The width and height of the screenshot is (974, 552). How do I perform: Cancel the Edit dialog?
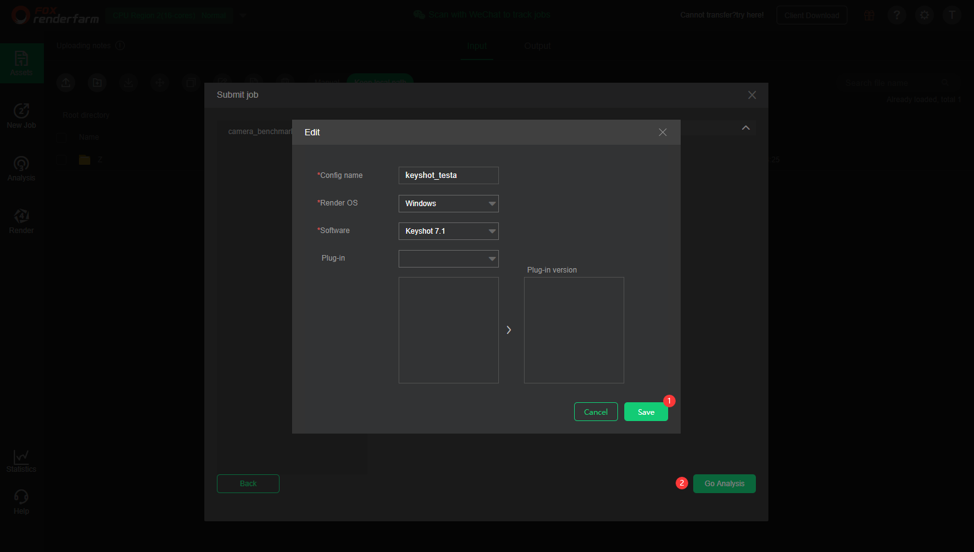596,412
